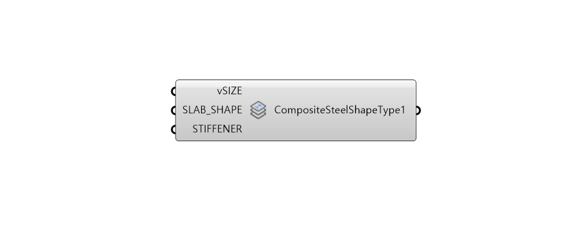The height and width of the screenshot is (229, 586).
Task: Click blank canvas below the component
Action: pyautogui.click(x=295, y=187)
